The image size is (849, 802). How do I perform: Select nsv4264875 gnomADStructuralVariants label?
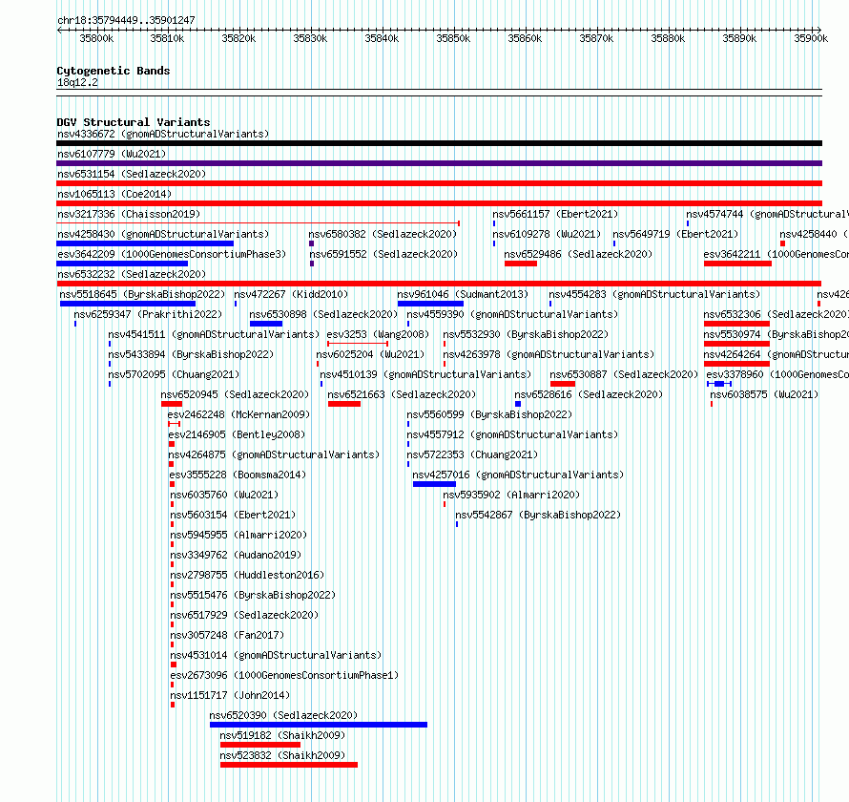(x=274, y=454)
